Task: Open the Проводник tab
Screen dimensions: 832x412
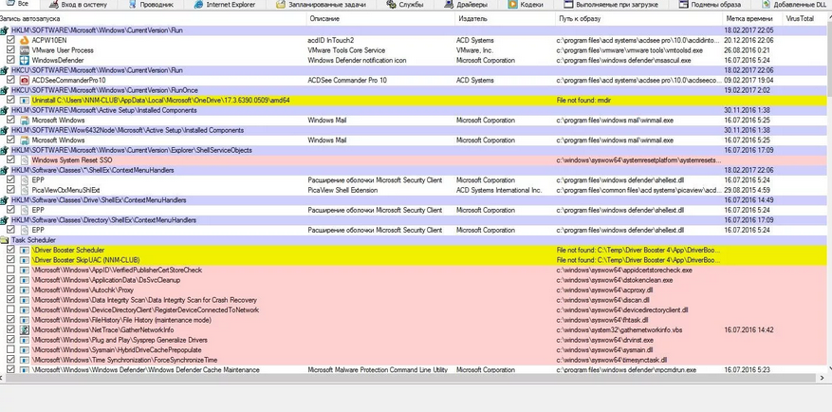Action: (x=151, y=5)
